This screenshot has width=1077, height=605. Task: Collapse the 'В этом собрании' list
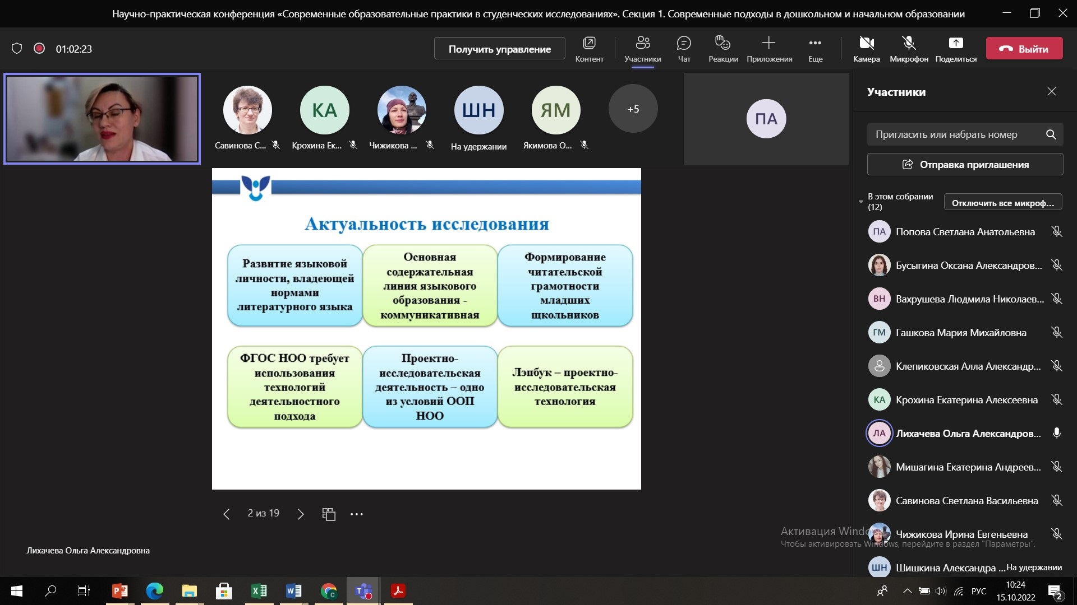coord(861,202)
